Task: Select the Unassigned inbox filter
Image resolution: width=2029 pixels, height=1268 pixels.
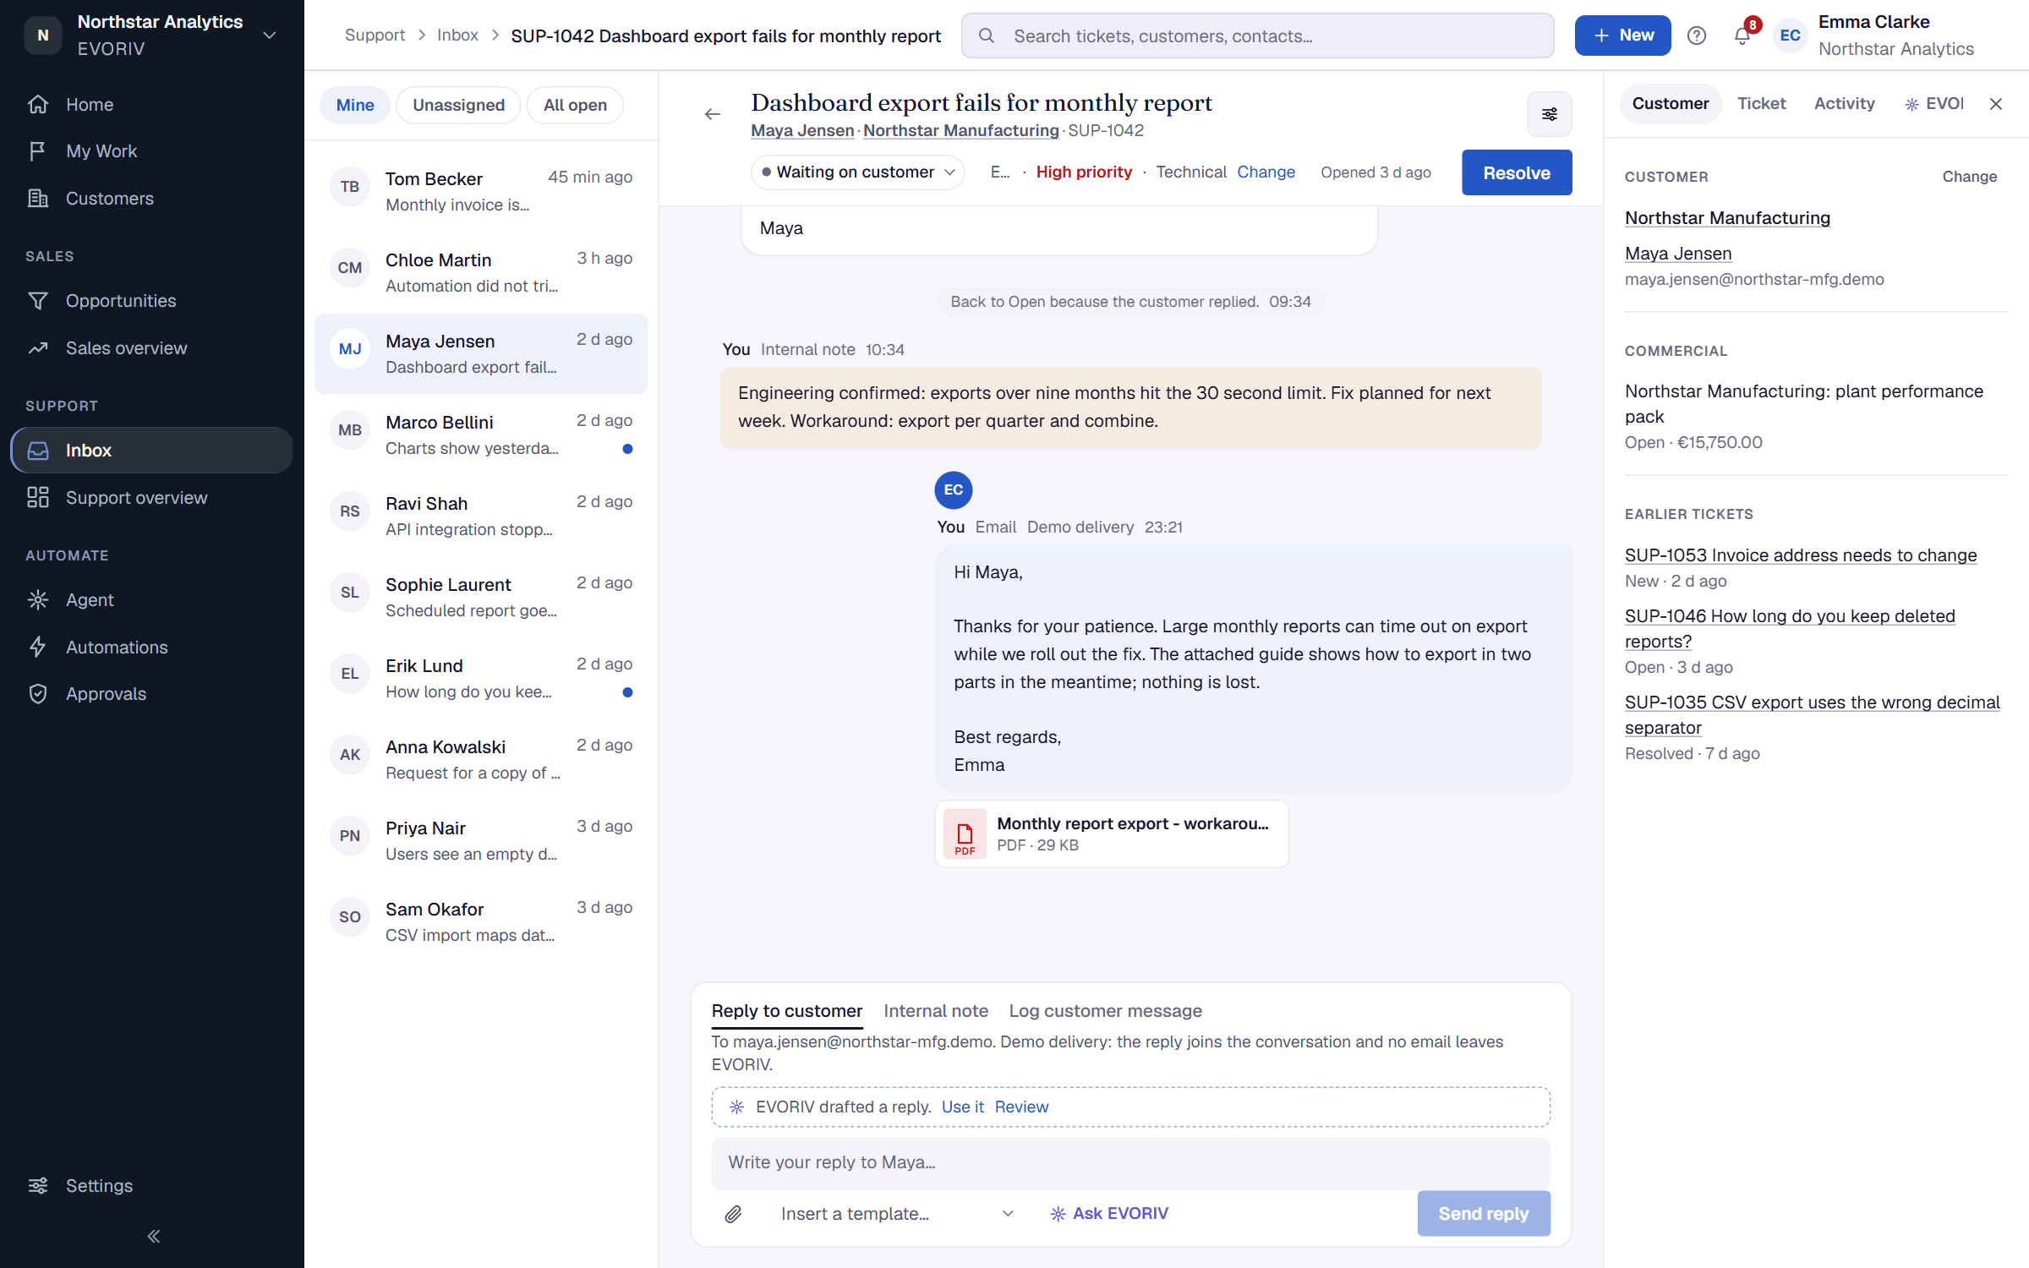Action: click(458, 105)
